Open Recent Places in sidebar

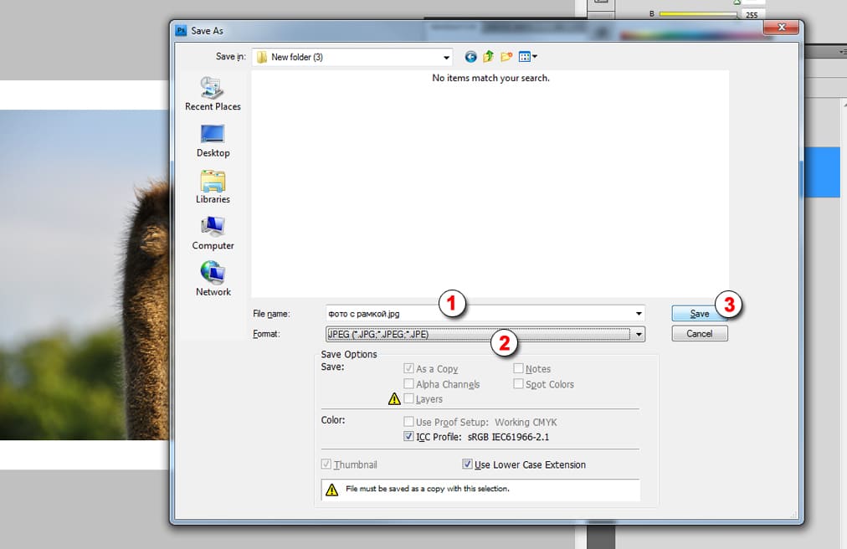pos(213,94)
